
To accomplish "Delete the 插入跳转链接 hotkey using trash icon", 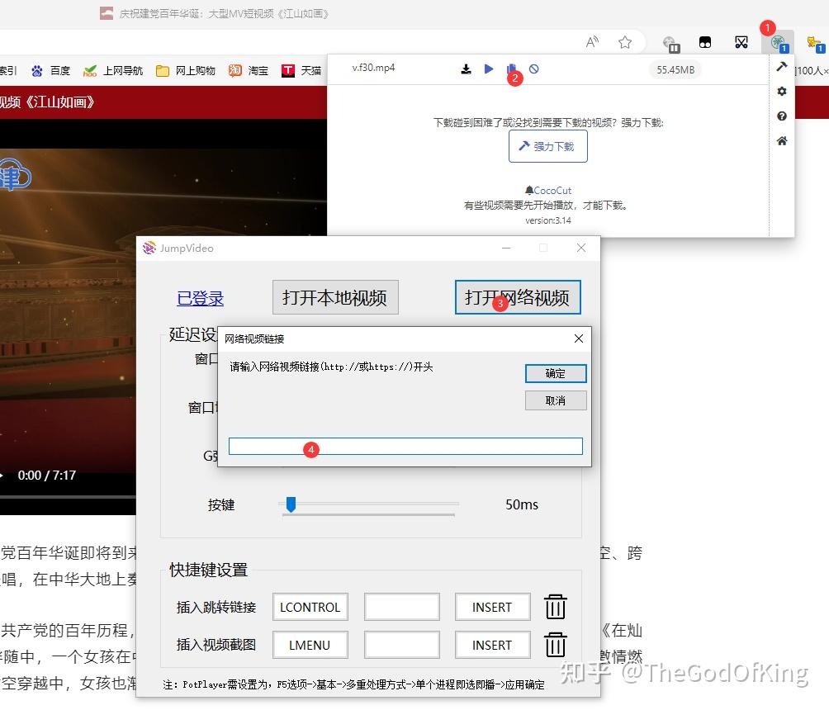I will 555,607.
